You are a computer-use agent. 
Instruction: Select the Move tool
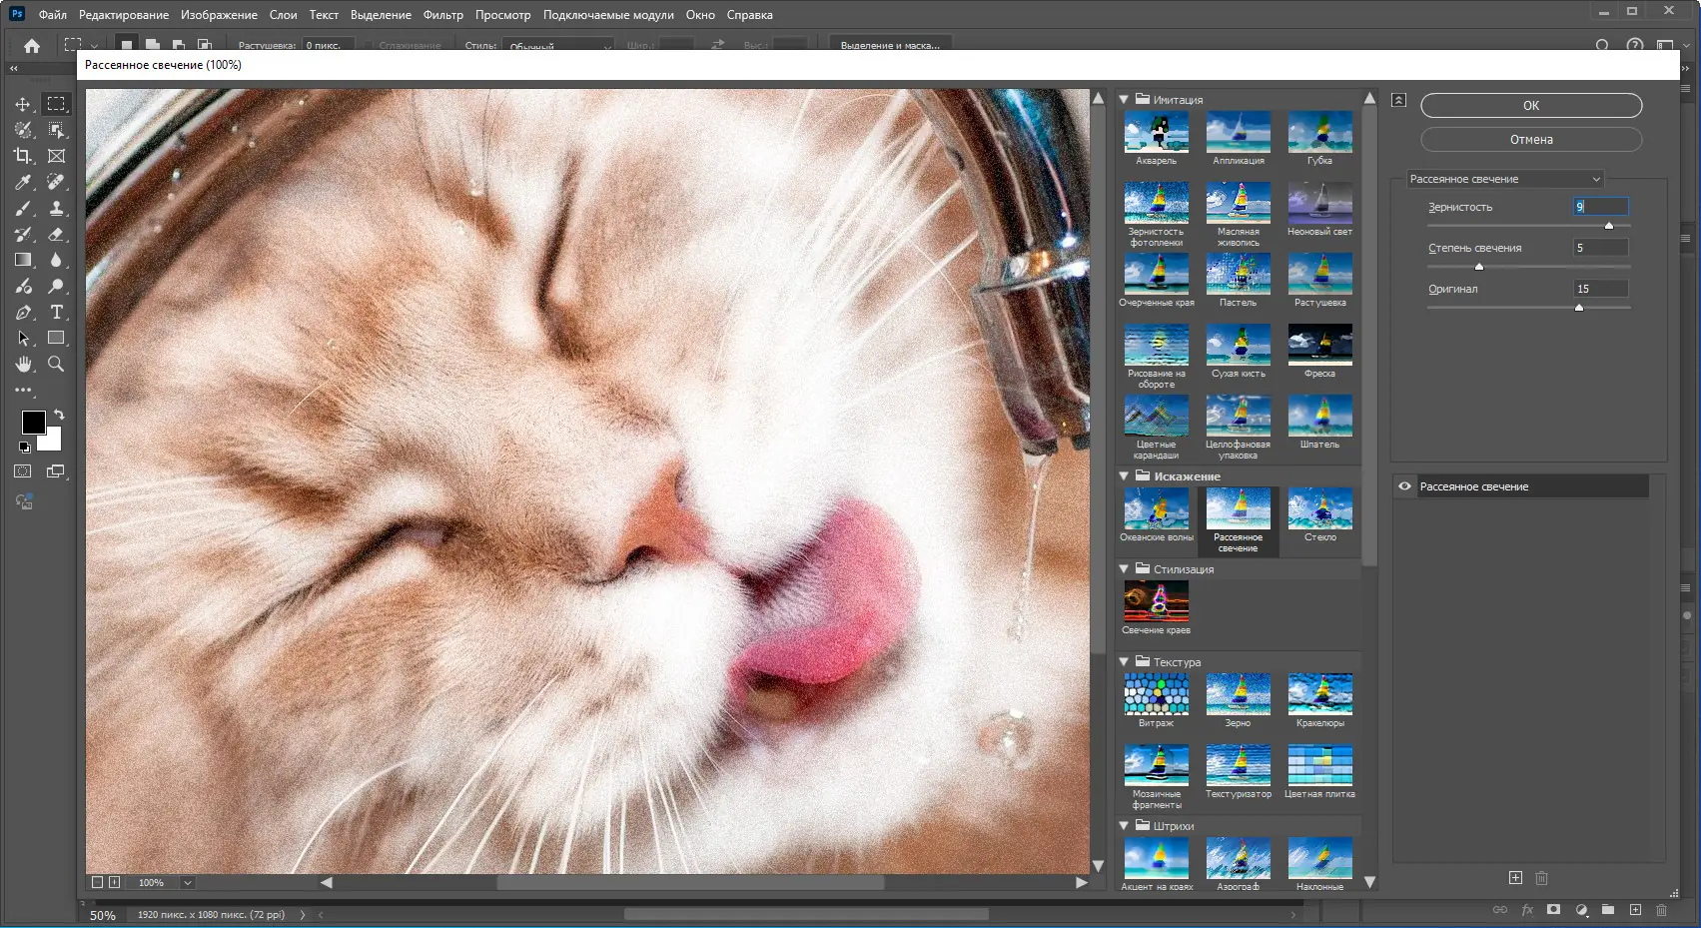click(22, 104)
